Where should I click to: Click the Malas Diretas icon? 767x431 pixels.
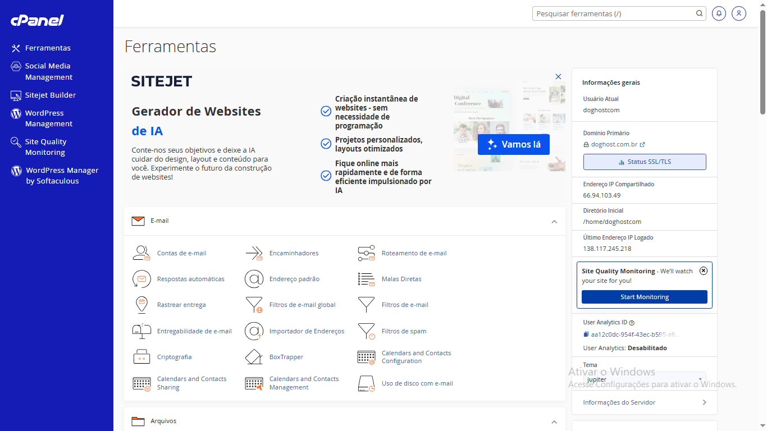(366, 279)
